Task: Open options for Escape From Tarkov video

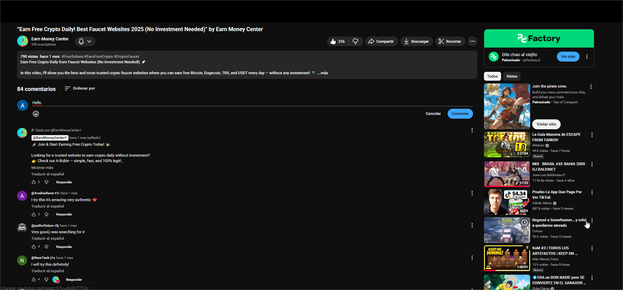Action: [x=592, y=135]
